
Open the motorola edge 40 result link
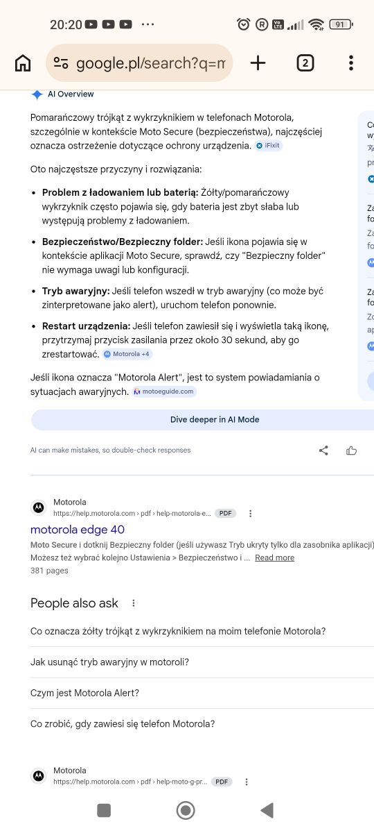tap(78, 529)
